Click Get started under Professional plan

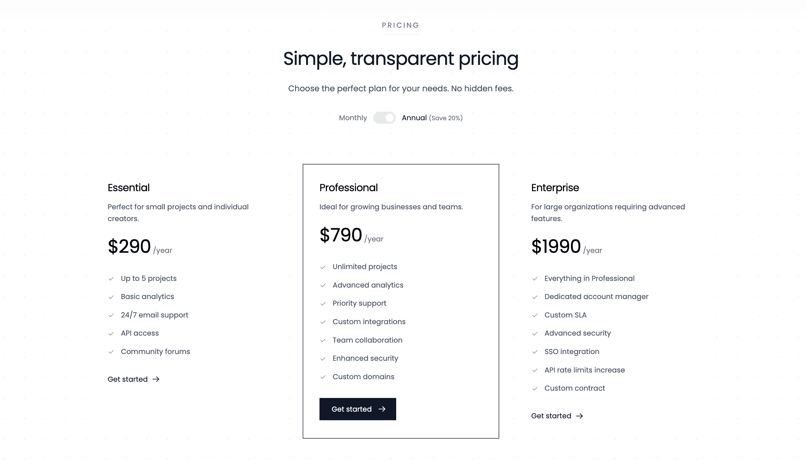point(357,409)
